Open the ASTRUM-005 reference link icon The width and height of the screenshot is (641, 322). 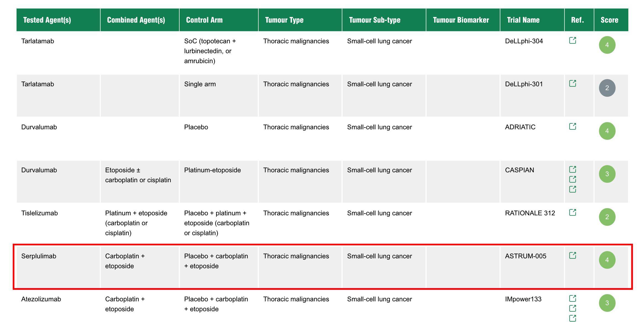click(573, 256)
